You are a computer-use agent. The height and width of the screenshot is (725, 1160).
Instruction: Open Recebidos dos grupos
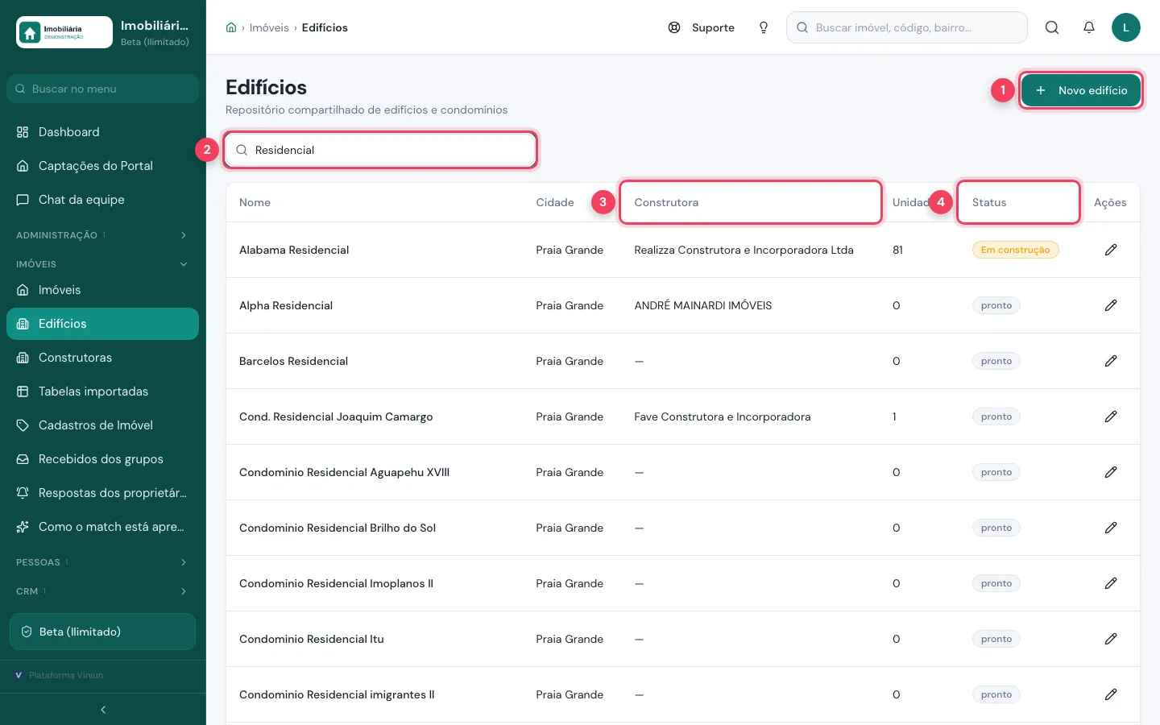click(x=103, y=459)
